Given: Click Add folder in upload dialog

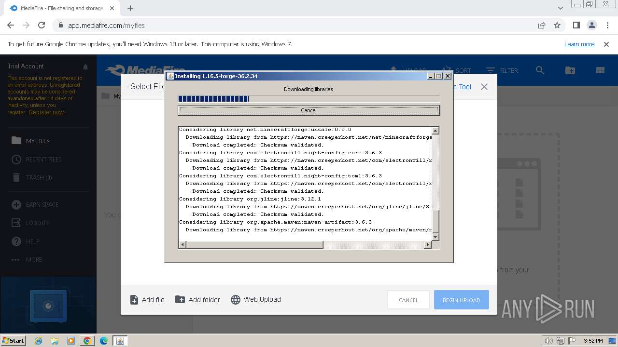Looking at the screenshot, I should (x=197, y=300).
